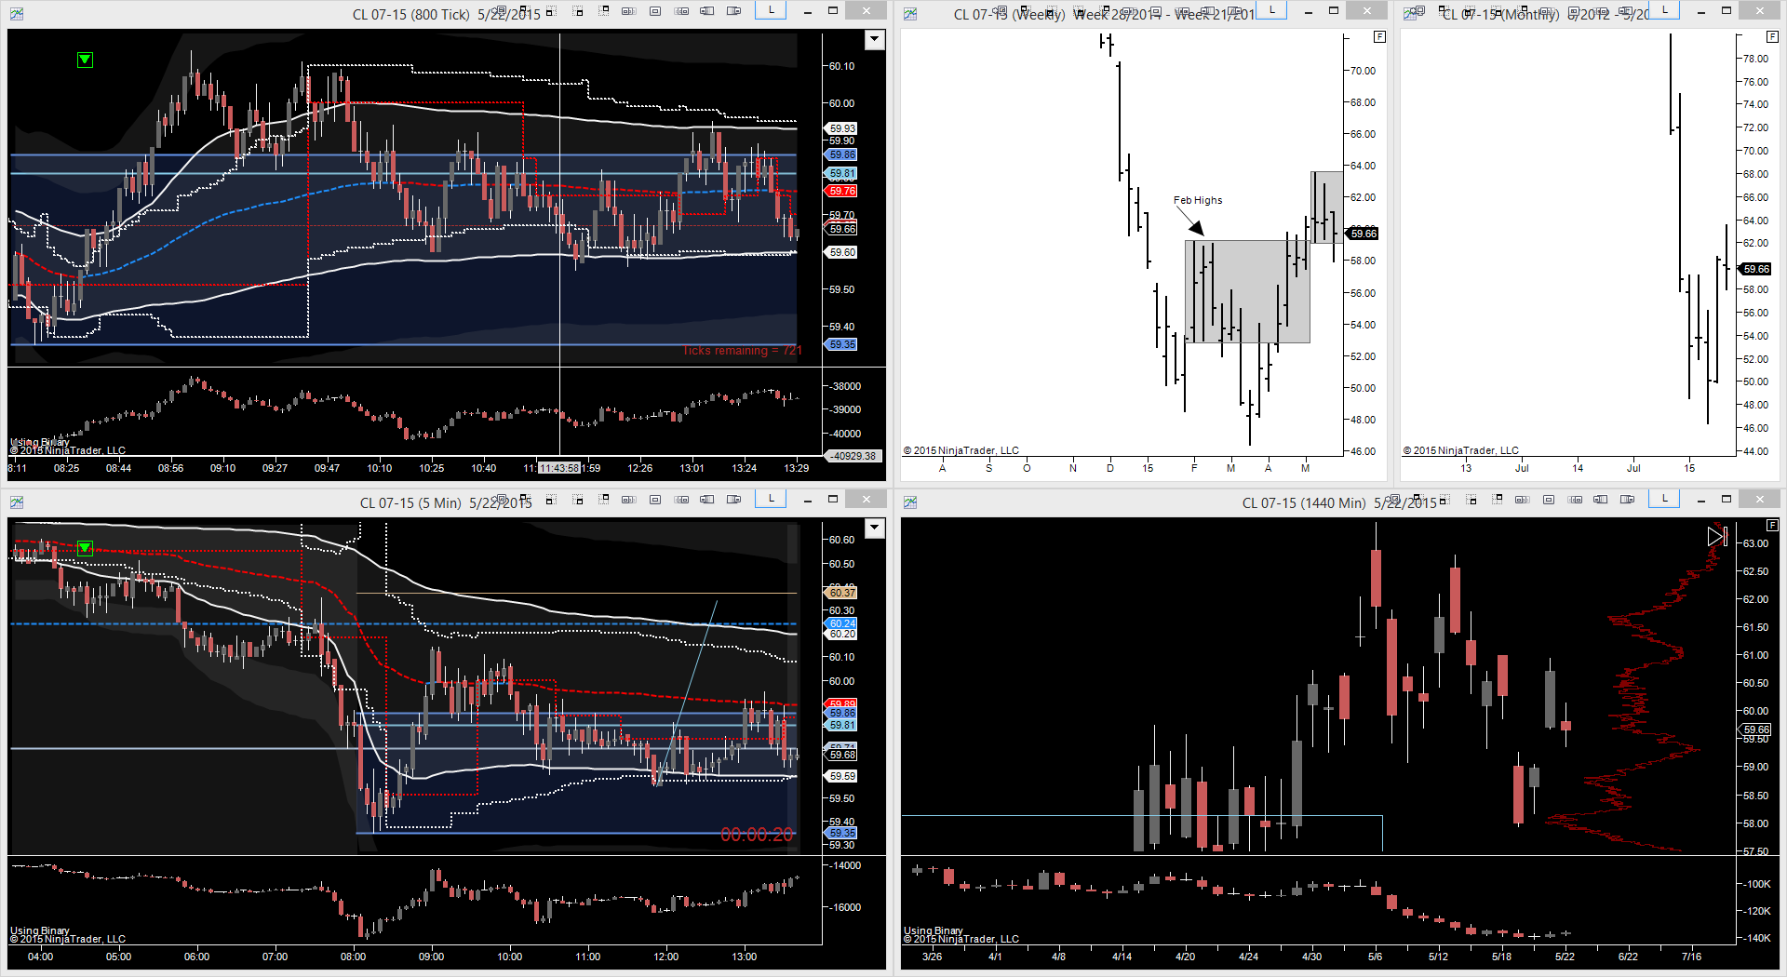Open the 5 Min window's chart icon menu

point(17,502)
